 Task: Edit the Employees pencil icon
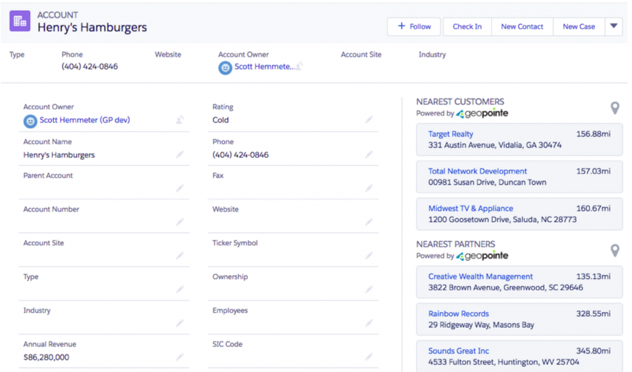[x=369, y=324]
